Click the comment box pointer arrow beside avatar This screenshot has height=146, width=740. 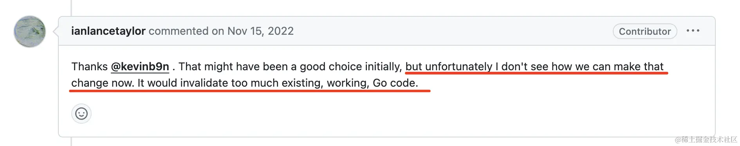click(55, 31)
